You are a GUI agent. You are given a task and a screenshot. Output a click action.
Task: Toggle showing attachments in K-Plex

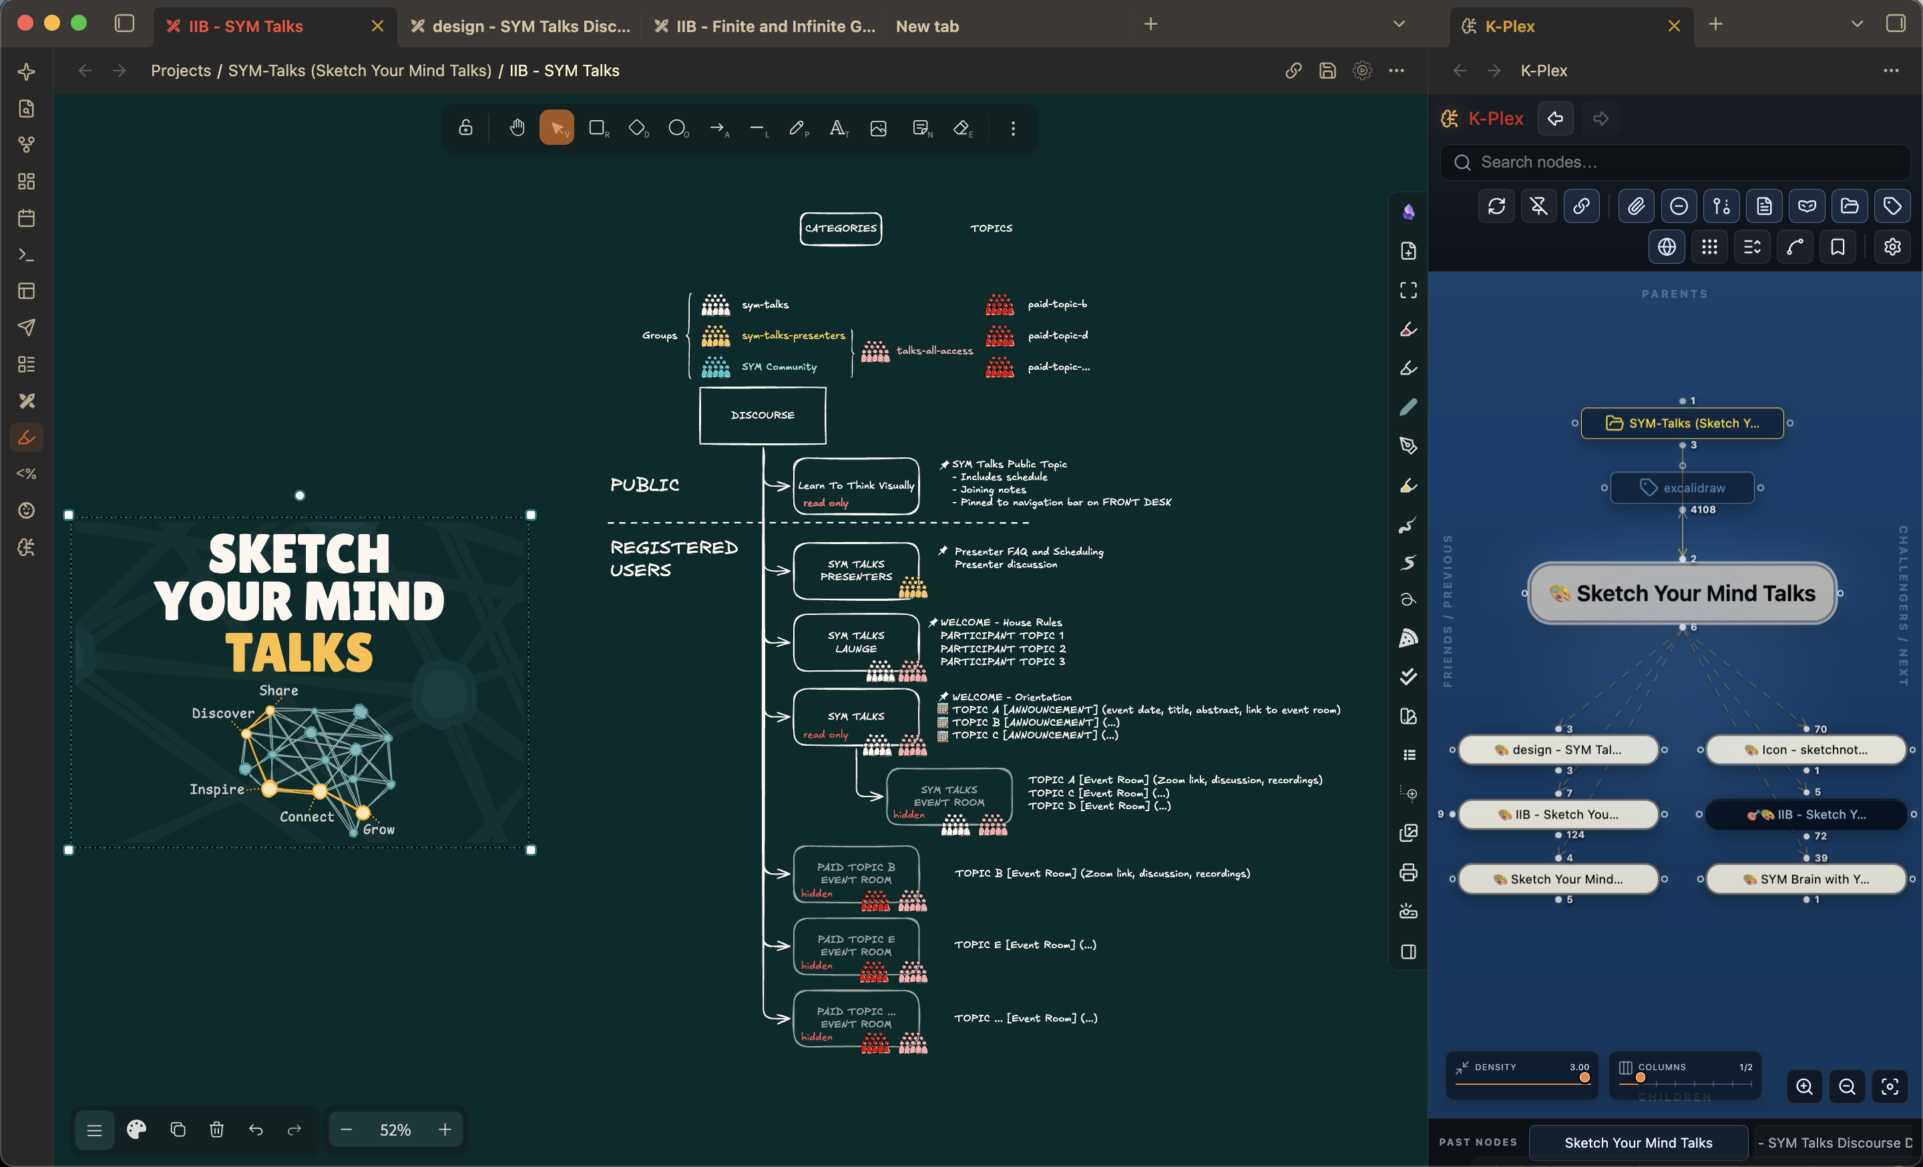coord(1636,206)
